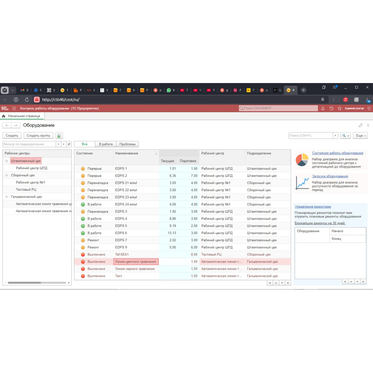Open the Управление ремонтами link
Viewport: 373px width, 373px height.
[313, 207]
